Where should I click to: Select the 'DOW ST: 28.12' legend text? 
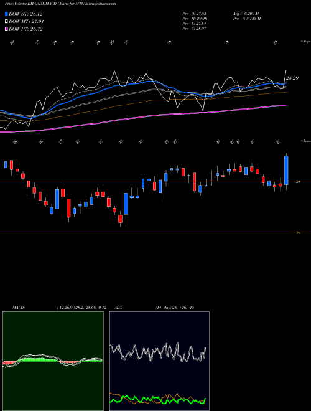click(26, 14)
